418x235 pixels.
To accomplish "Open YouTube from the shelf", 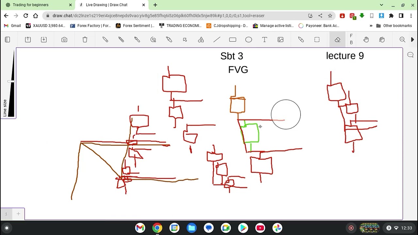I will [260, 228].
